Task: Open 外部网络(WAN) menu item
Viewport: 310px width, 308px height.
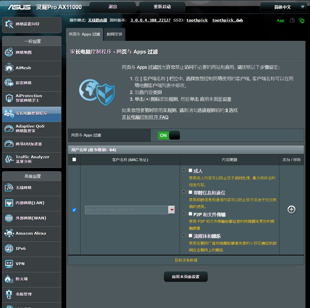Action: [32, 218]
